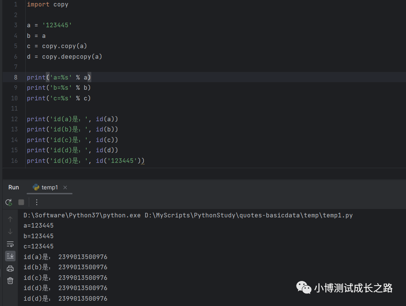Rerun the temp1 script

tap(9, 202)
